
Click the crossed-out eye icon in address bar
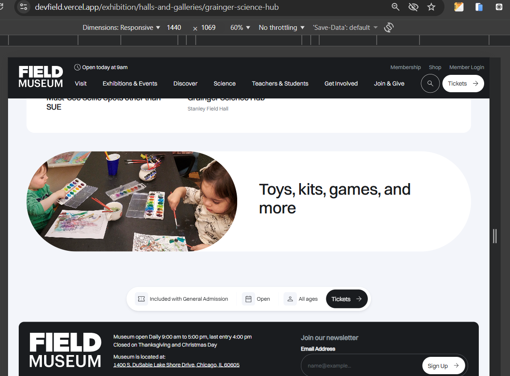pyautogui.click(x=413, y=7)
